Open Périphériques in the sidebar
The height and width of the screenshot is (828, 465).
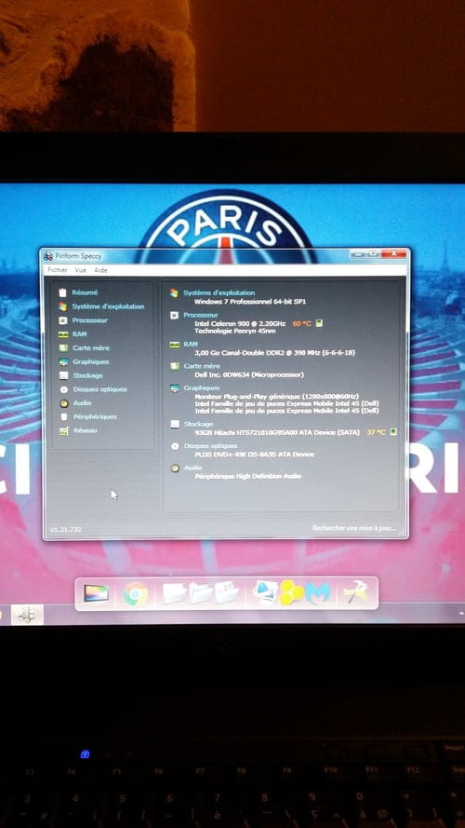pyautogui.click(x=95, y=416)
